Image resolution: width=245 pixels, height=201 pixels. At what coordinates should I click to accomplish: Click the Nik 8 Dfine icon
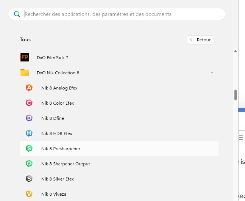[29, 118]
